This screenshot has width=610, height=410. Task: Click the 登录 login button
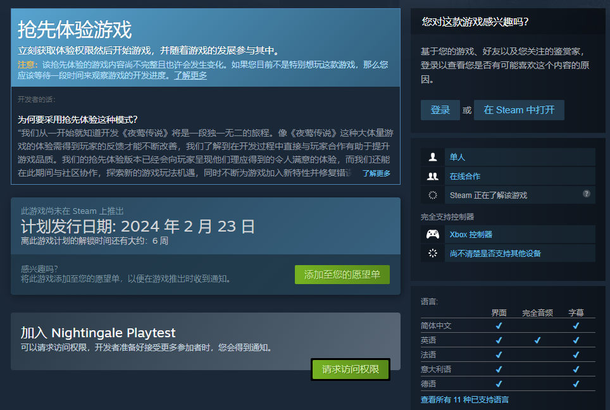[440, 110]
